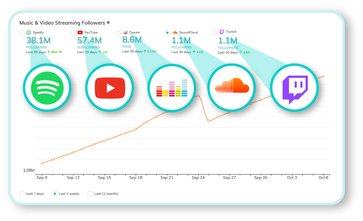
Task: Click the 38.1M Spotify followers value
Action: (39, 41)
